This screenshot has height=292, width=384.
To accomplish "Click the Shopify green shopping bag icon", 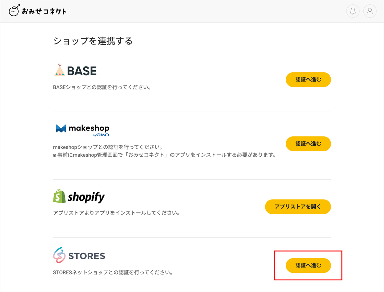I will 59,196.
